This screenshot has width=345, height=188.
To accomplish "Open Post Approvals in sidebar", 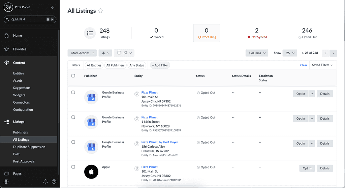I will pyautogui.click(x=24, y=161).
